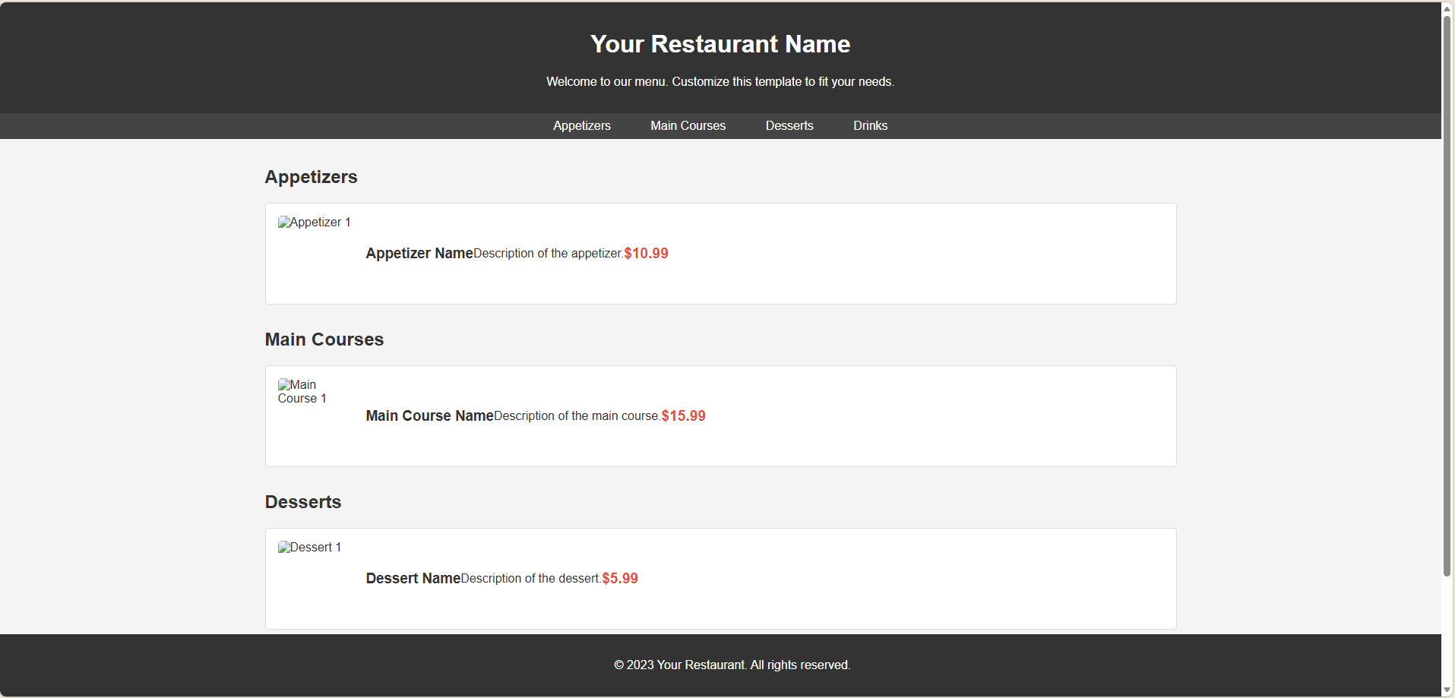Jump to Desserts in the navigation bar

789,125
